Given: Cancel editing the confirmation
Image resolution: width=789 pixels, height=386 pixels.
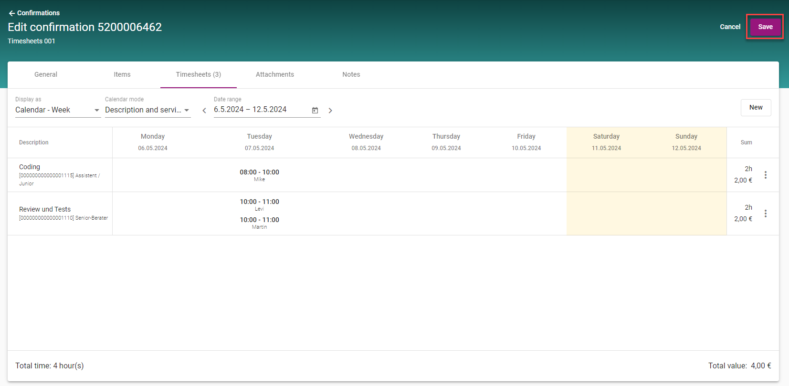Looking at the screenshot, I should (x=730, y=27).
